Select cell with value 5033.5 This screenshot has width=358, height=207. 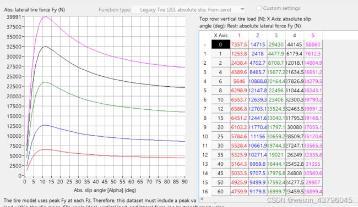tap(239, 173)
